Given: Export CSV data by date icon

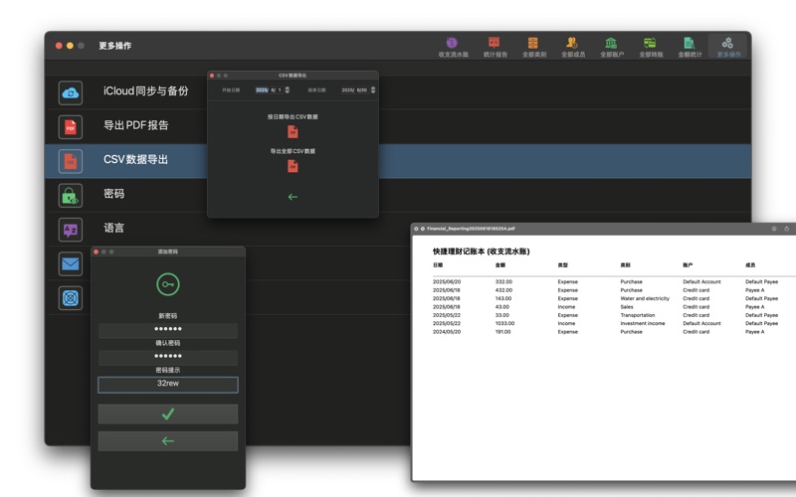Looking at the screenshot, I should coord(293,131).
